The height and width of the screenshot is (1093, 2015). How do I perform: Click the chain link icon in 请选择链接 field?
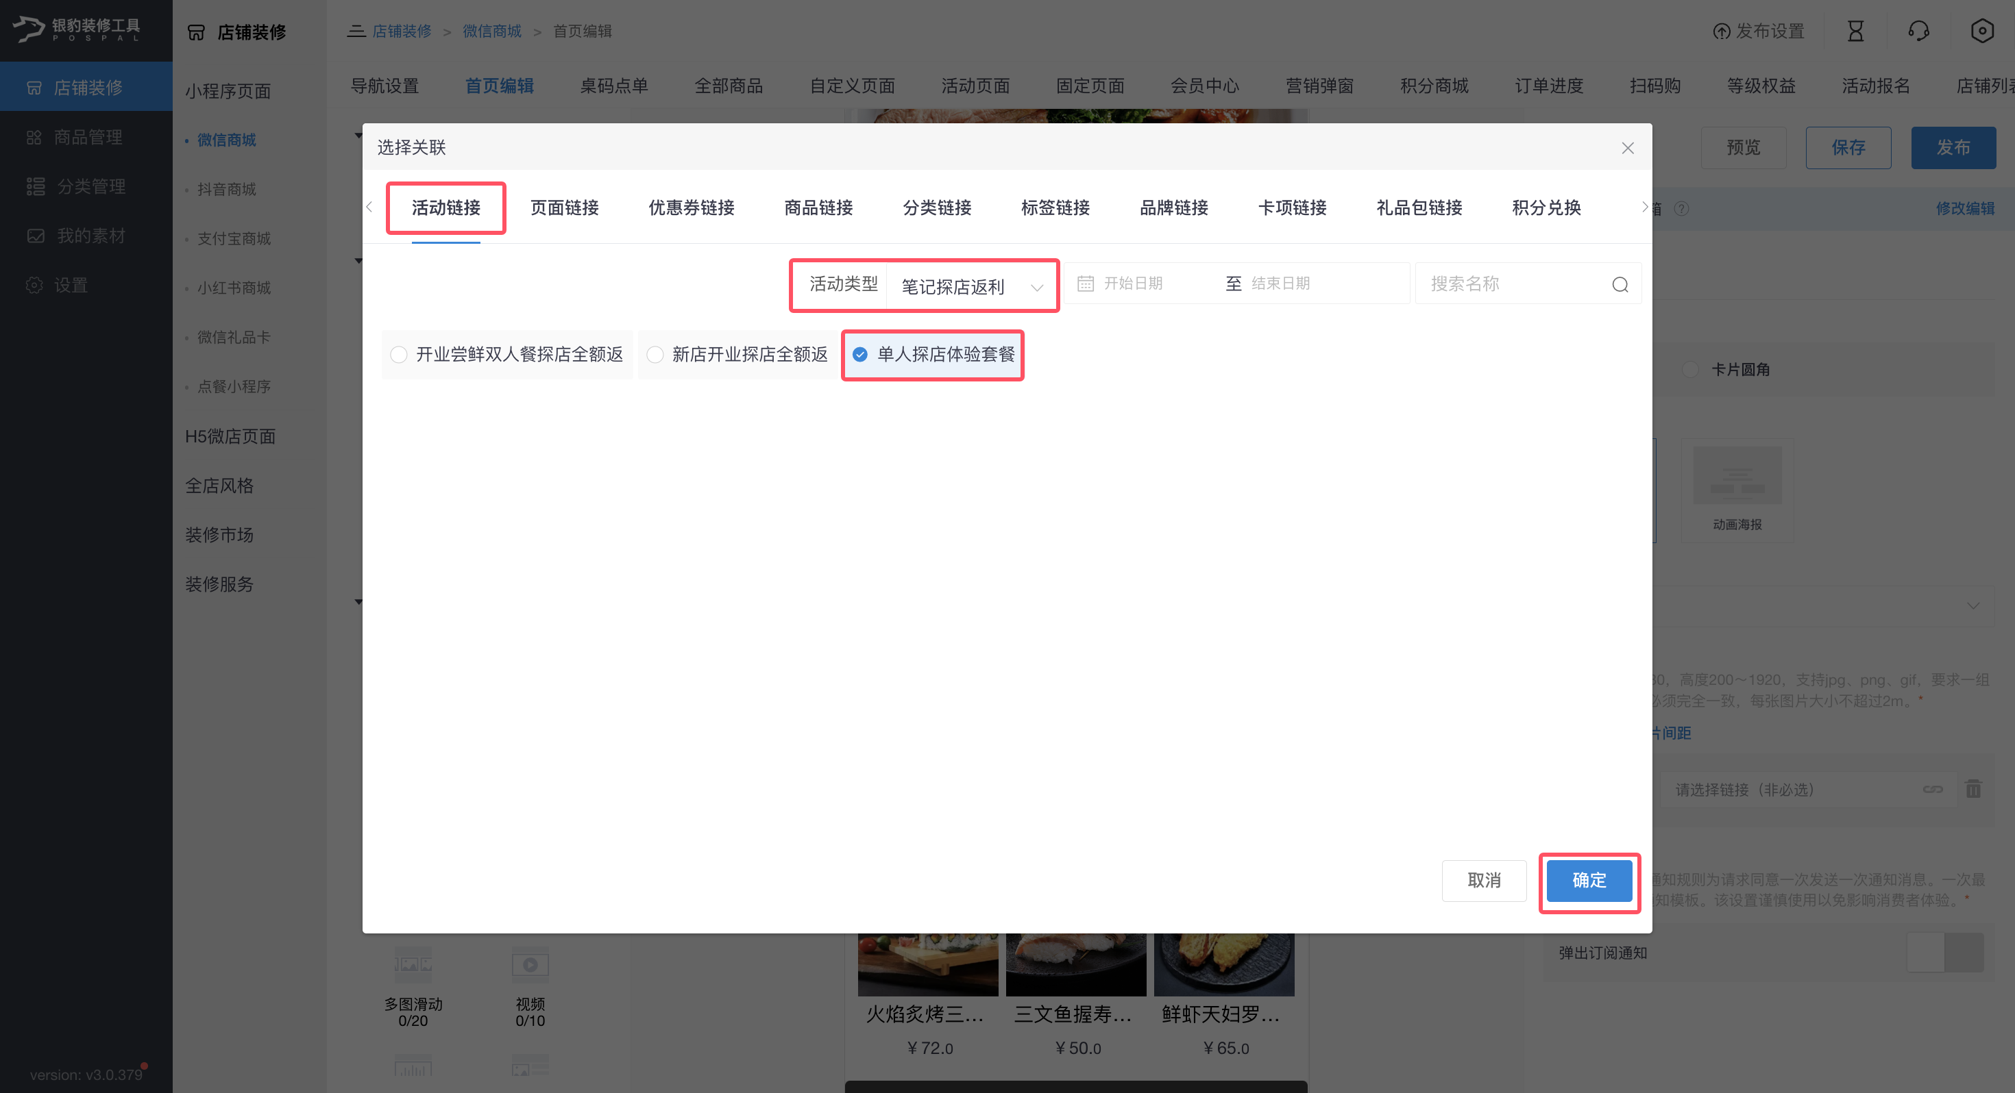coord(1932,789)
